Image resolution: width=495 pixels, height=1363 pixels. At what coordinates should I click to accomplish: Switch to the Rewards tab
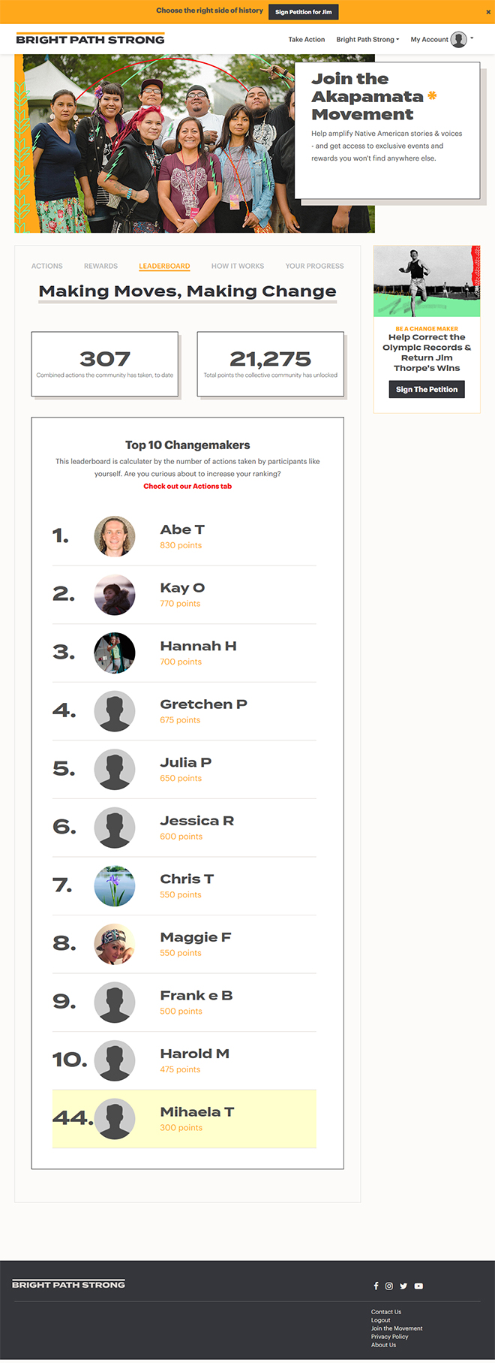click(100, 266)
